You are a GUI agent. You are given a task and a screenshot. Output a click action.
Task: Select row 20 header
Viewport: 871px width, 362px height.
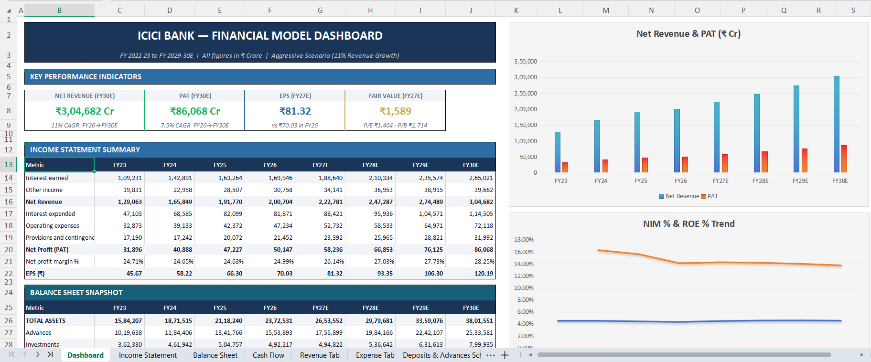(x=9, y=249)
